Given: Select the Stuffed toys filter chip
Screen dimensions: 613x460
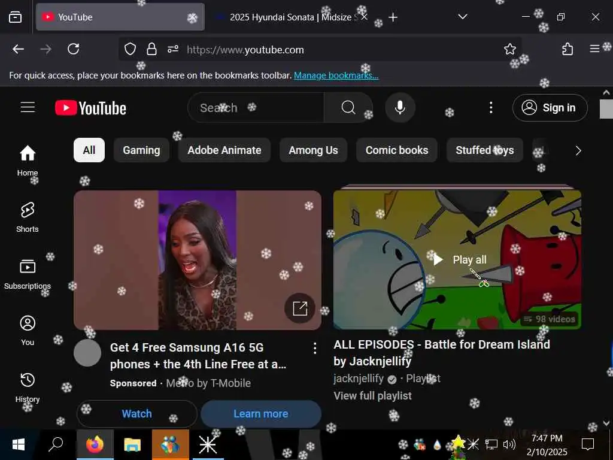Looking at the screenshot, I should click(485, 150).
